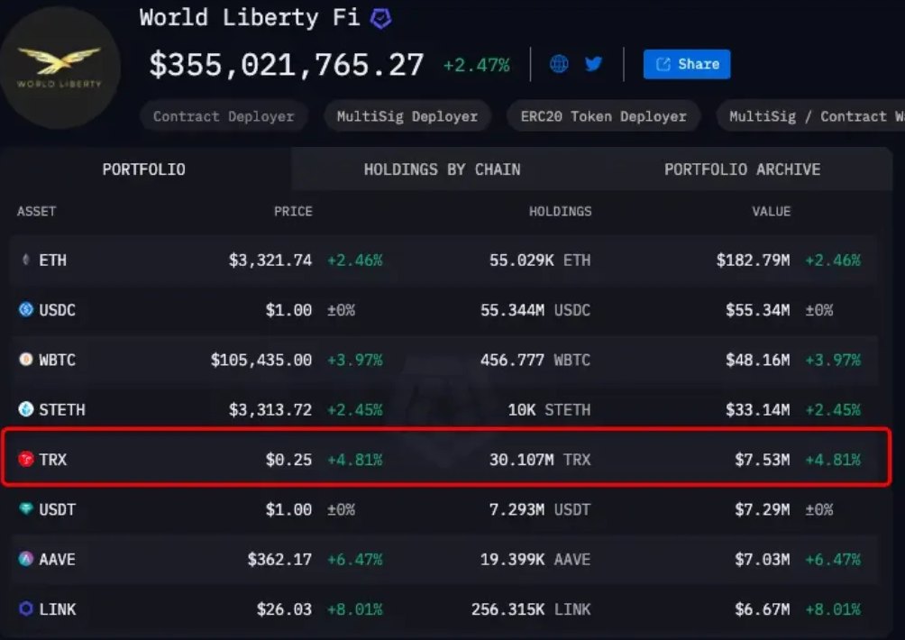
Task: Select the MultiSig Deployer tag
Action: tap(407, 116)
